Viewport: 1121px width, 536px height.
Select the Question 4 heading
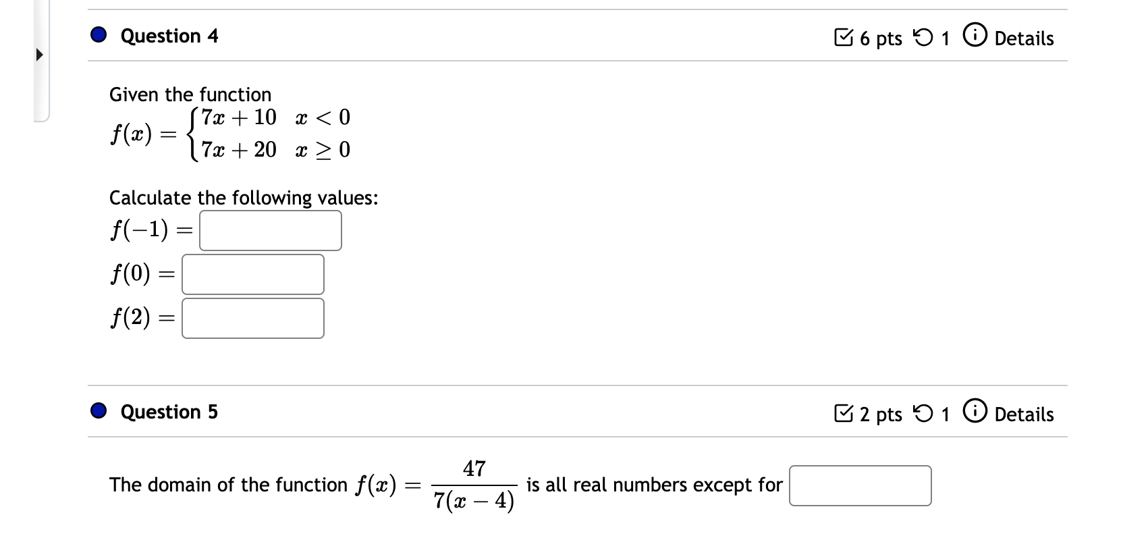(x=168, y=36)
